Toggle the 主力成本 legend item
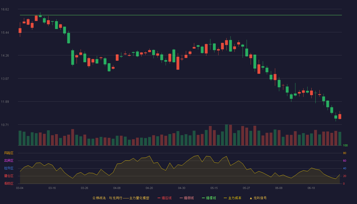Viewport: 357px width, 204px height. 233,198
